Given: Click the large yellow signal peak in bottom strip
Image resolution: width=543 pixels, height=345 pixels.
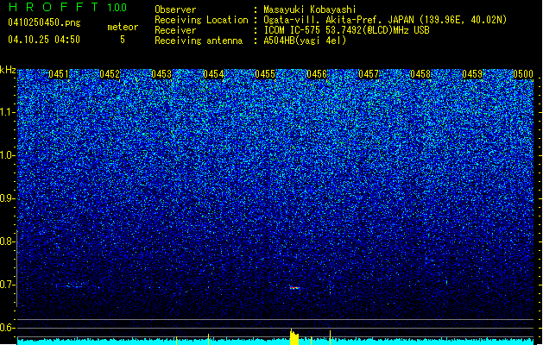Looking at the screenshot, I should 294,336.
